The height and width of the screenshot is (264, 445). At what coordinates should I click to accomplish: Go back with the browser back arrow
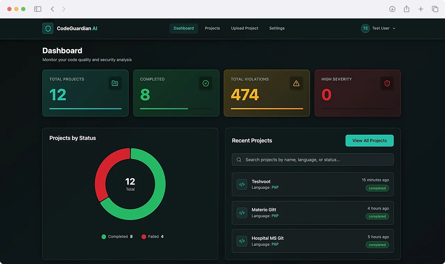click(x=52, y=9)
